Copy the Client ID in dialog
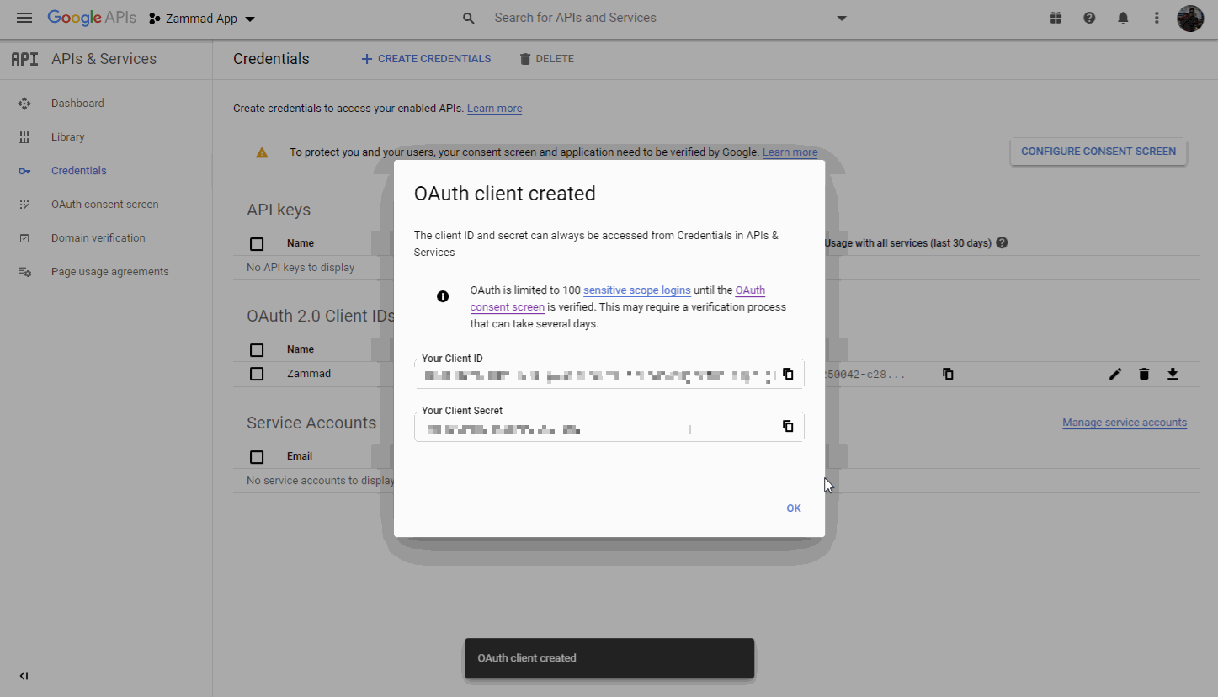 tap(788, 374)
